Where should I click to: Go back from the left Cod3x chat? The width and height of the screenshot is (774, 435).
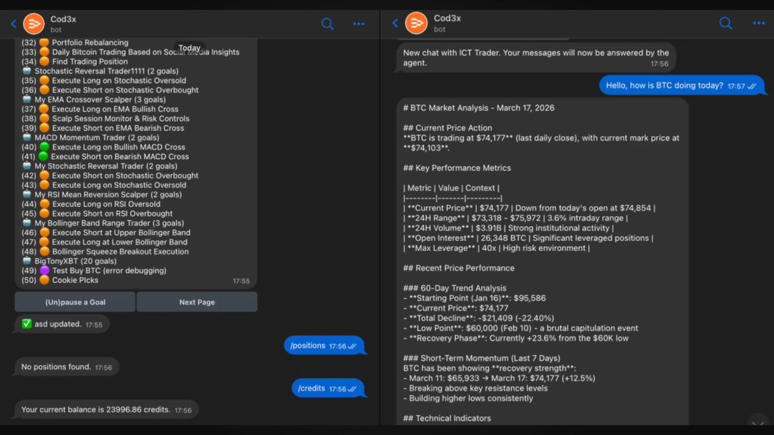click(14, 24)
